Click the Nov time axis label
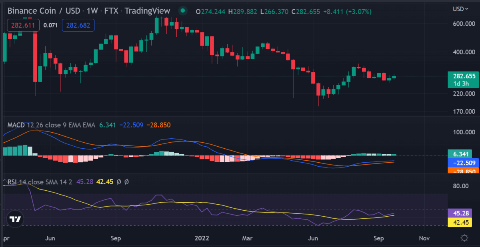This screenshot has width=480, height=247. click(x=424, y=238)
